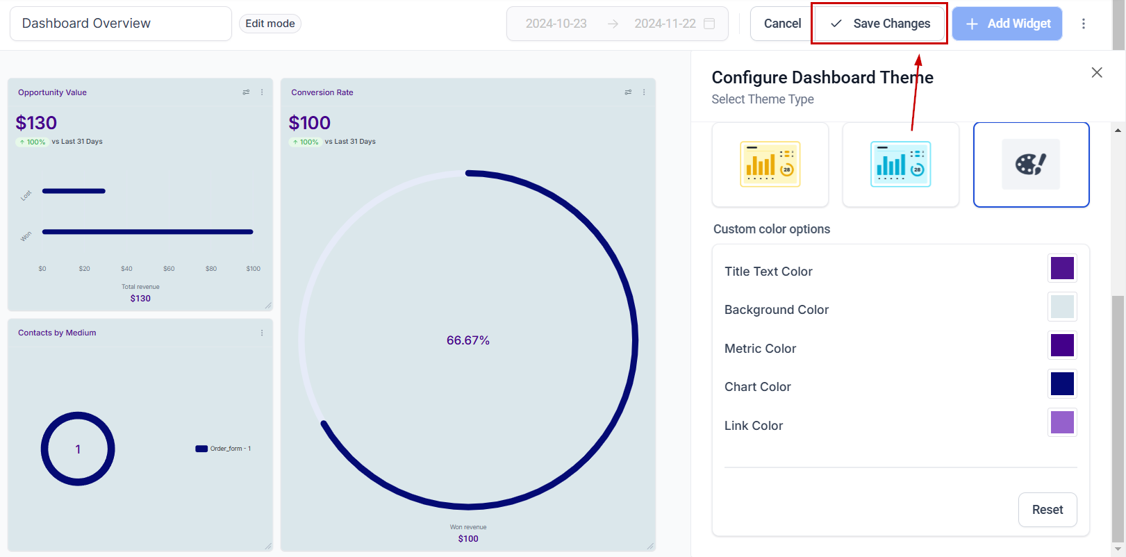Open Background Color swatch

tap(1062, 306)
